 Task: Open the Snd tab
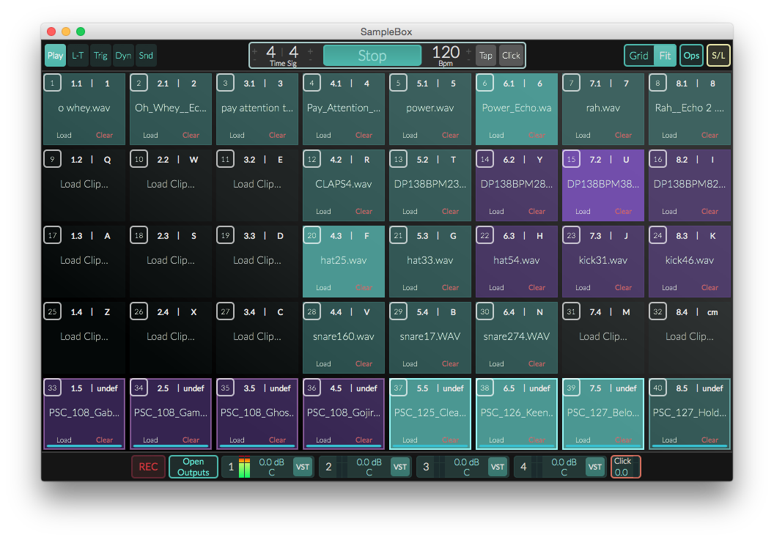coord(146,55)
